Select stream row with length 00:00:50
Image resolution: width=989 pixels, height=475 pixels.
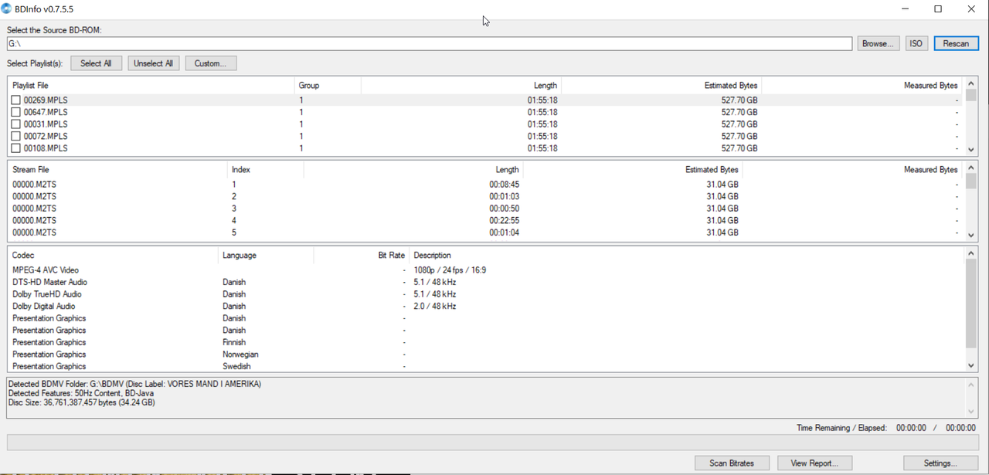(485, 209)
